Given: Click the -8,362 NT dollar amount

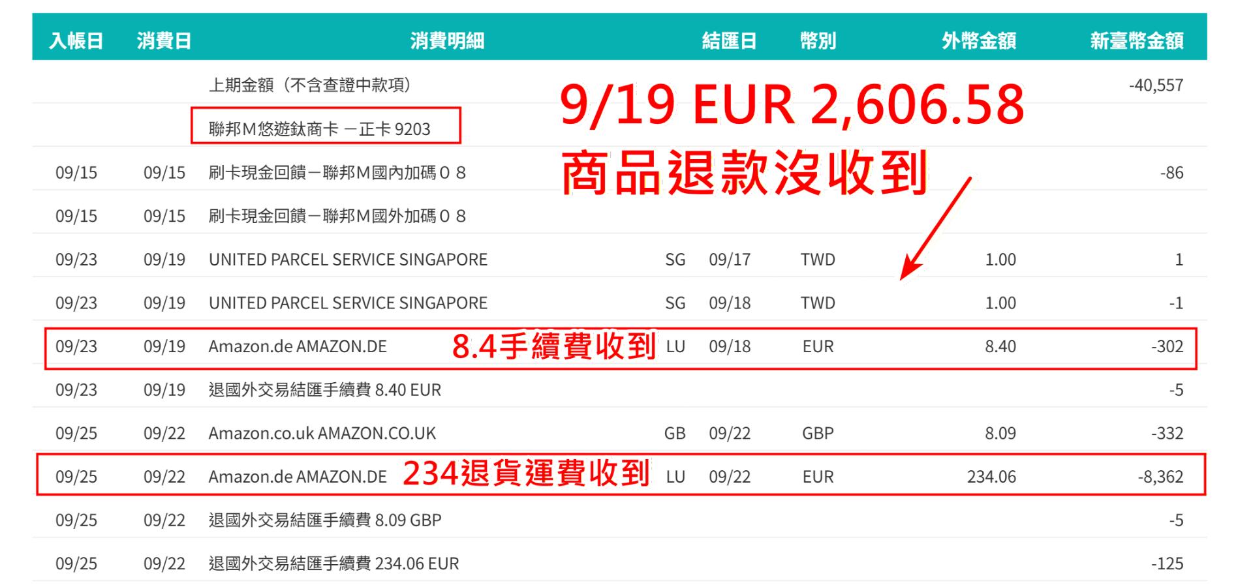Looking at the screenshot, I should (1160, 477).
